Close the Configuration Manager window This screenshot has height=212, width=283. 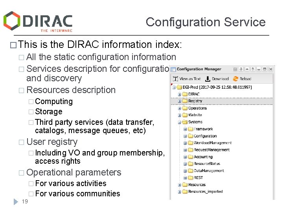click(x=271, y=69)
